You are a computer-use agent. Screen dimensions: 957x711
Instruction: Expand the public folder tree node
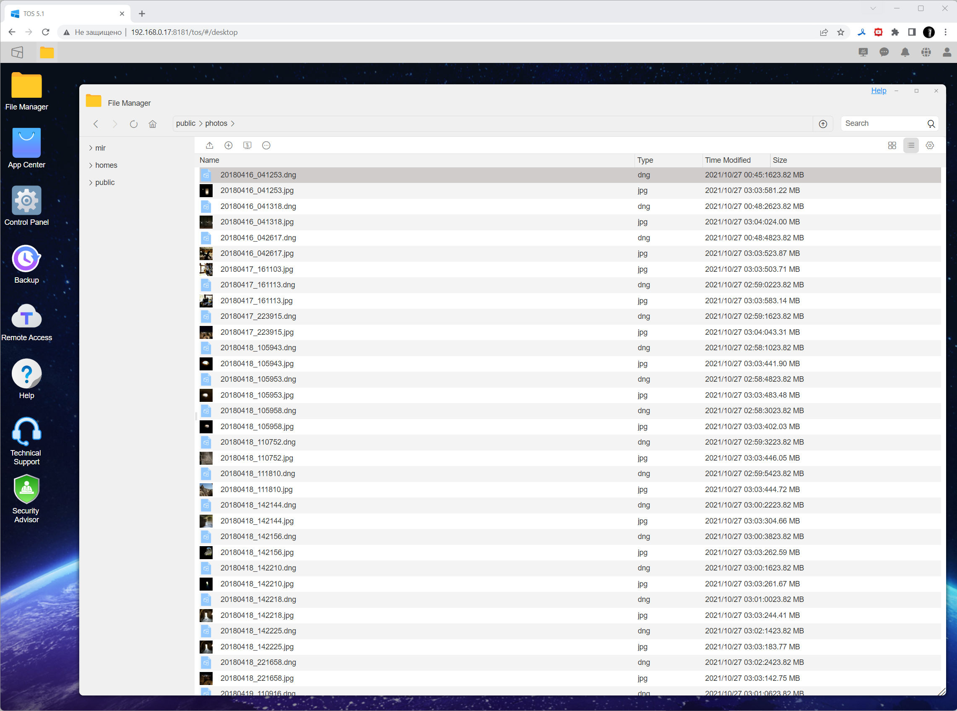91,182
